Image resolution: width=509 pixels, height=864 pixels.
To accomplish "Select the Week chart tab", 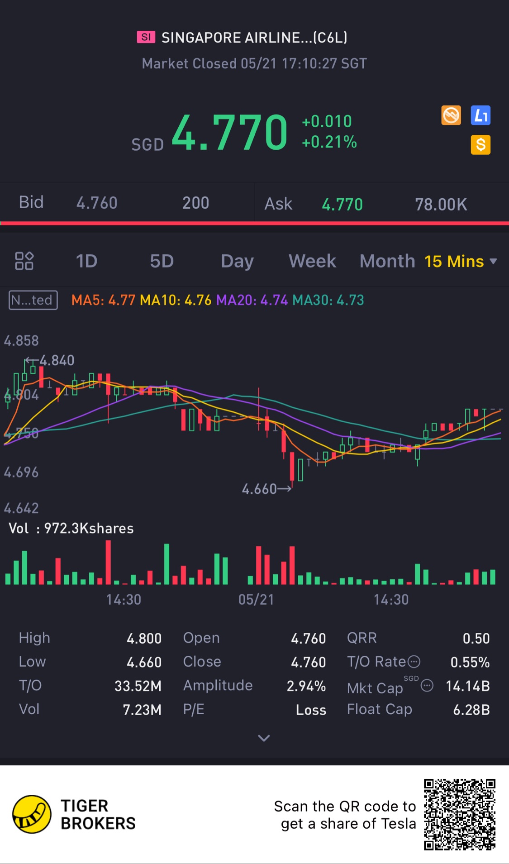I will pos(312,261).
